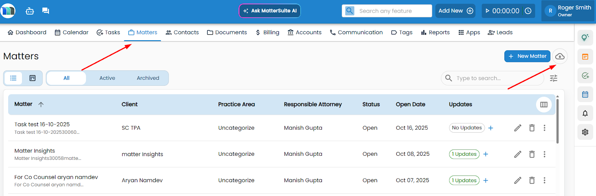Click the cloud download export icon

point(559,56)
